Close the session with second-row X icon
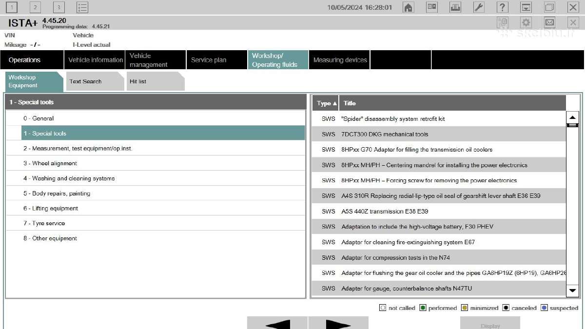 pos(573,22)
